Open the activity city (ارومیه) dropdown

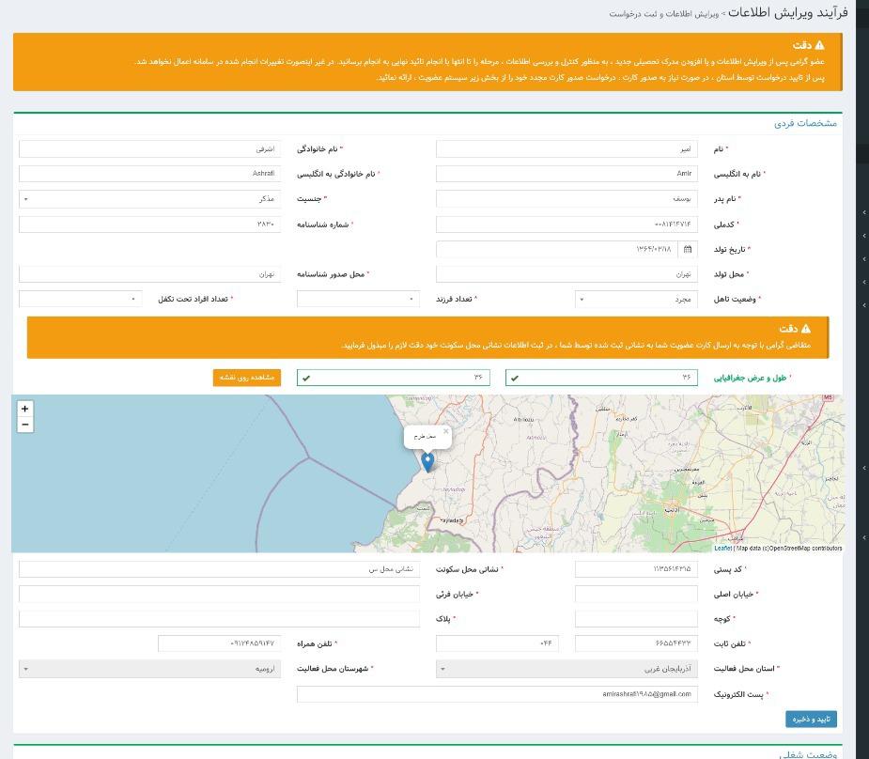tap(149, 669)
